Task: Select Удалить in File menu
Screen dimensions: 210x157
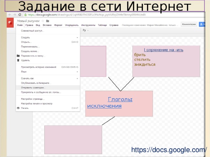Action: click(x=48, y=60)
